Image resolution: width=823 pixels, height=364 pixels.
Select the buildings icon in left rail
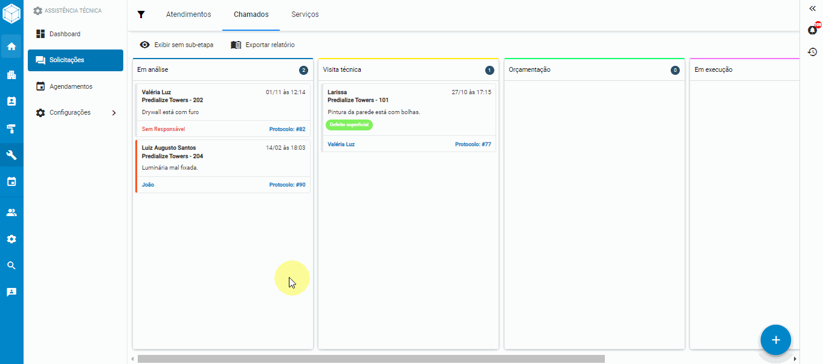[11, 75]
